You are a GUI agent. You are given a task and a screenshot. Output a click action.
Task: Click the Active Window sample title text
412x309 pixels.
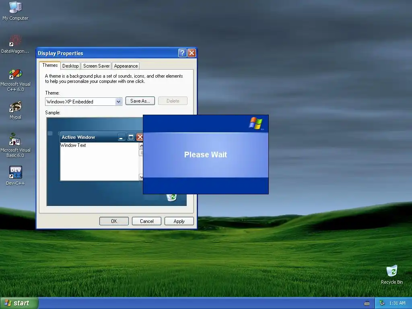[x=78, y=137]
